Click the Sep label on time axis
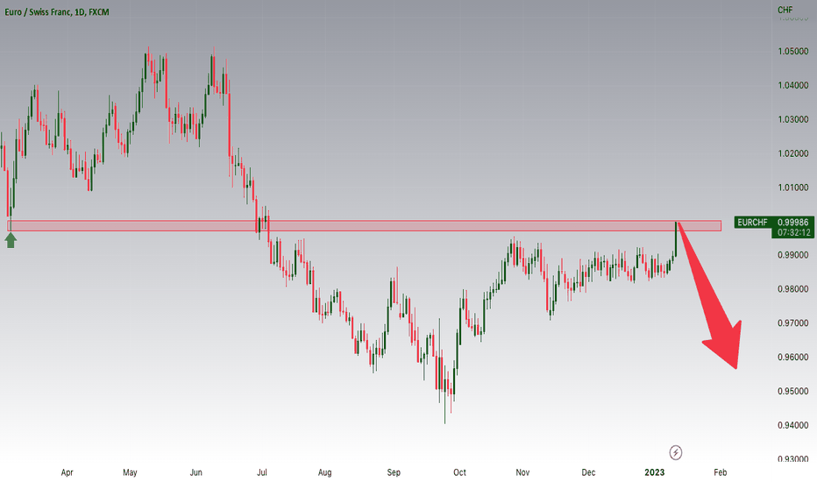This screenshot has height=482, width=817. 394,472
